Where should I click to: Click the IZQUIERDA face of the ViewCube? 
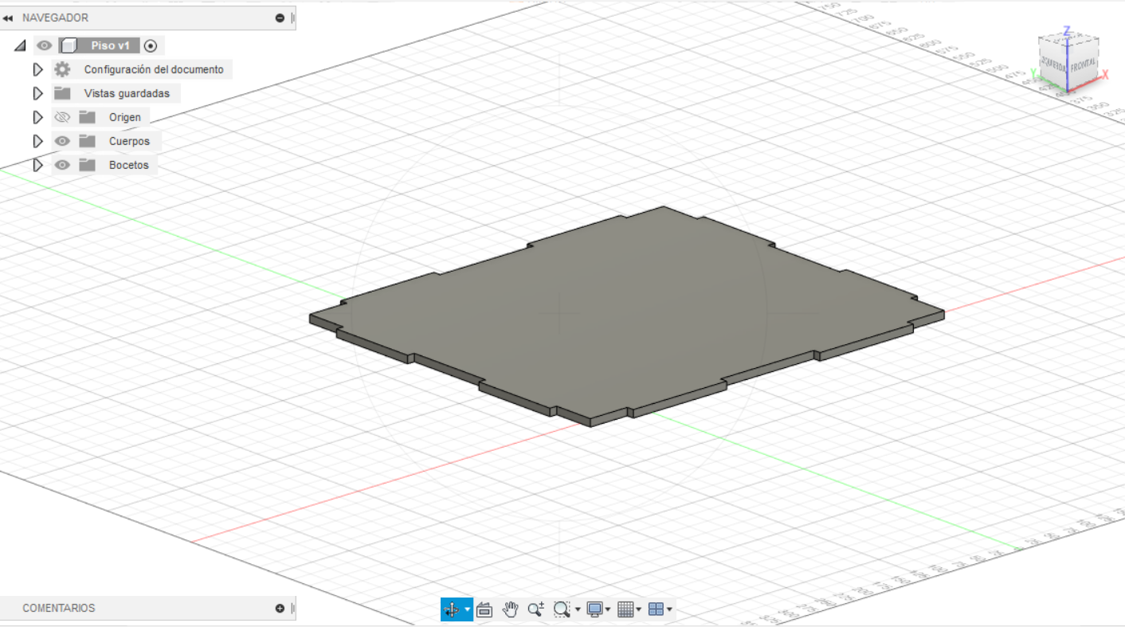click(1053, 65)
